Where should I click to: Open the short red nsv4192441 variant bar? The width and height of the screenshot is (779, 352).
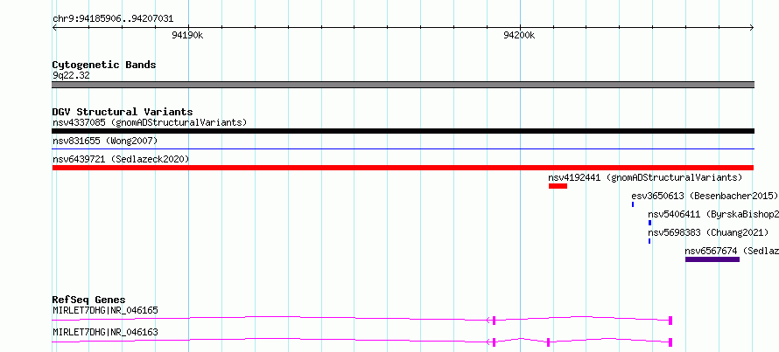pyautogui.click(x=558, y=186)
